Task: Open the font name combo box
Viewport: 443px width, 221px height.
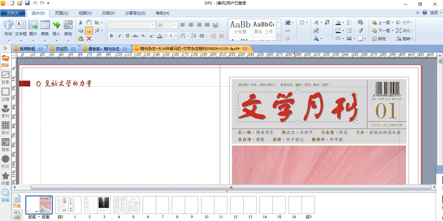Action: (x=132, y=25)
